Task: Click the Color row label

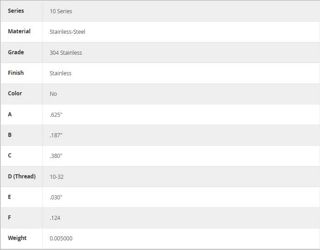Action: tap(15, 94)
